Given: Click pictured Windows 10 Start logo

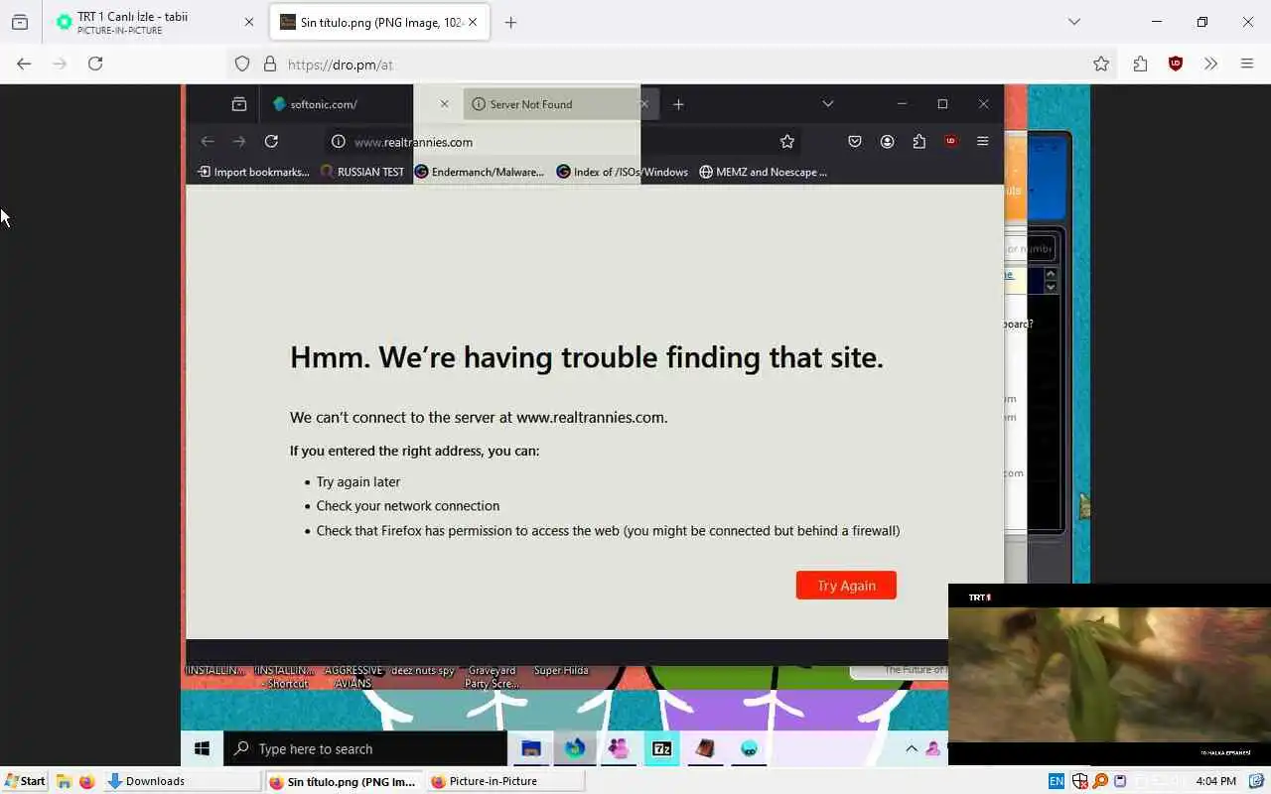Looking at the screenshot, I should coord(202,748).
